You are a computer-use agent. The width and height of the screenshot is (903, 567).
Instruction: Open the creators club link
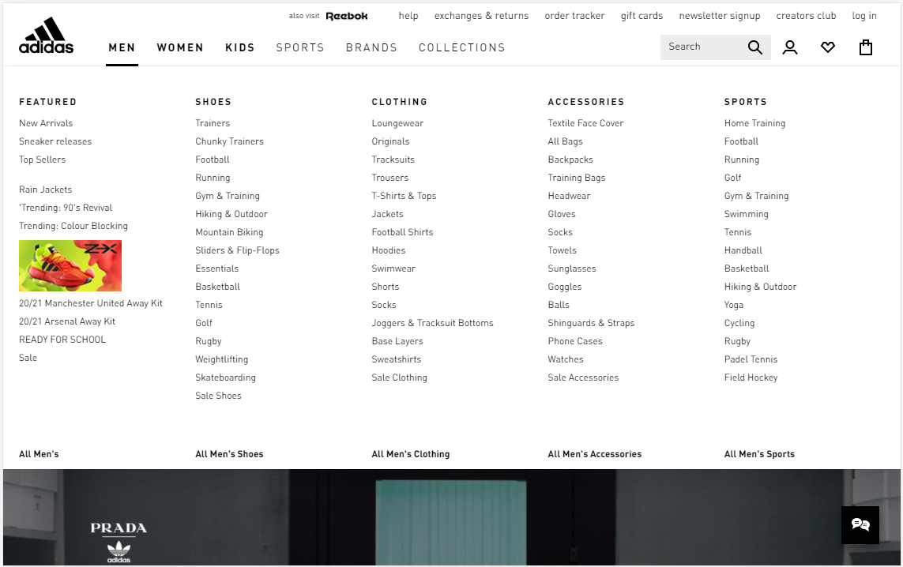[806, 16]
